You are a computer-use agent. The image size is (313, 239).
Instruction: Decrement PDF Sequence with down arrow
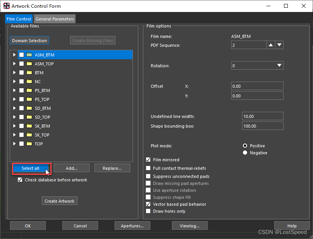[279, 45]
